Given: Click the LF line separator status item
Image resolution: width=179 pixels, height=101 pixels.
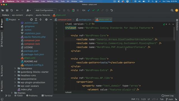Looking at the screenshot, I should click(149, 99).
